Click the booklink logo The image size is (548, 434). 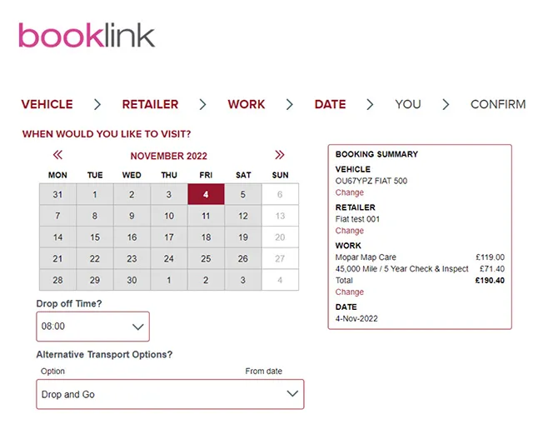pos(87,36)
